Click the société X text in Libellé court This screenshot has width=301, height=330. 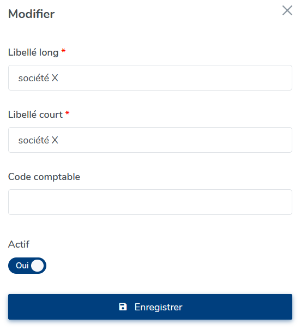pyautogui.click(x=38, y=140)
